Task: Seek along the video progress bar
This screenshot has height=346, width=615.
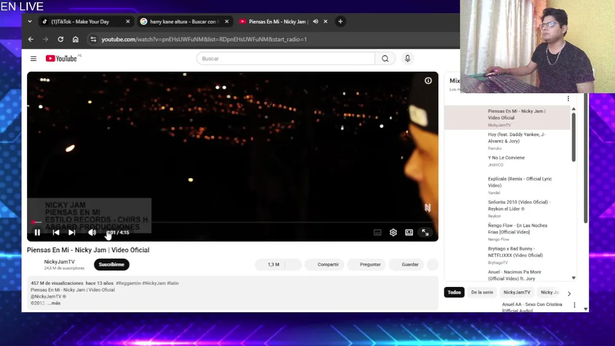Action: [232, 222]
